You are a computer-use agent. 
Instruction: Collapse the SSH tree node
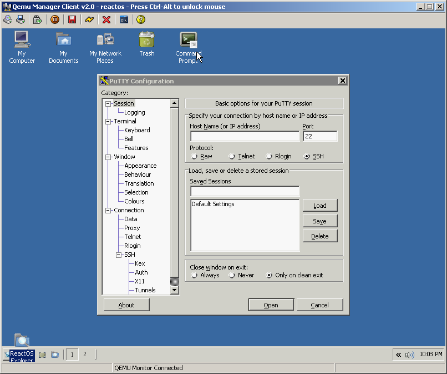[119, 255]
